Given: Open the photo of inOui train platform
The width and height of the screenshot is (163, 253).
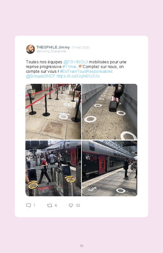Looking at the screenshot, I should coord(109,168).
